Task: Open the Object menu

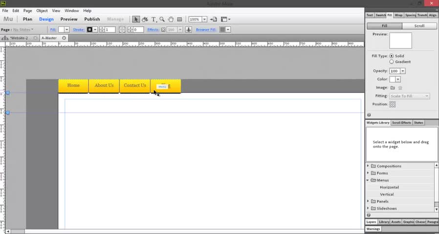Action: [x=42, y=11]
